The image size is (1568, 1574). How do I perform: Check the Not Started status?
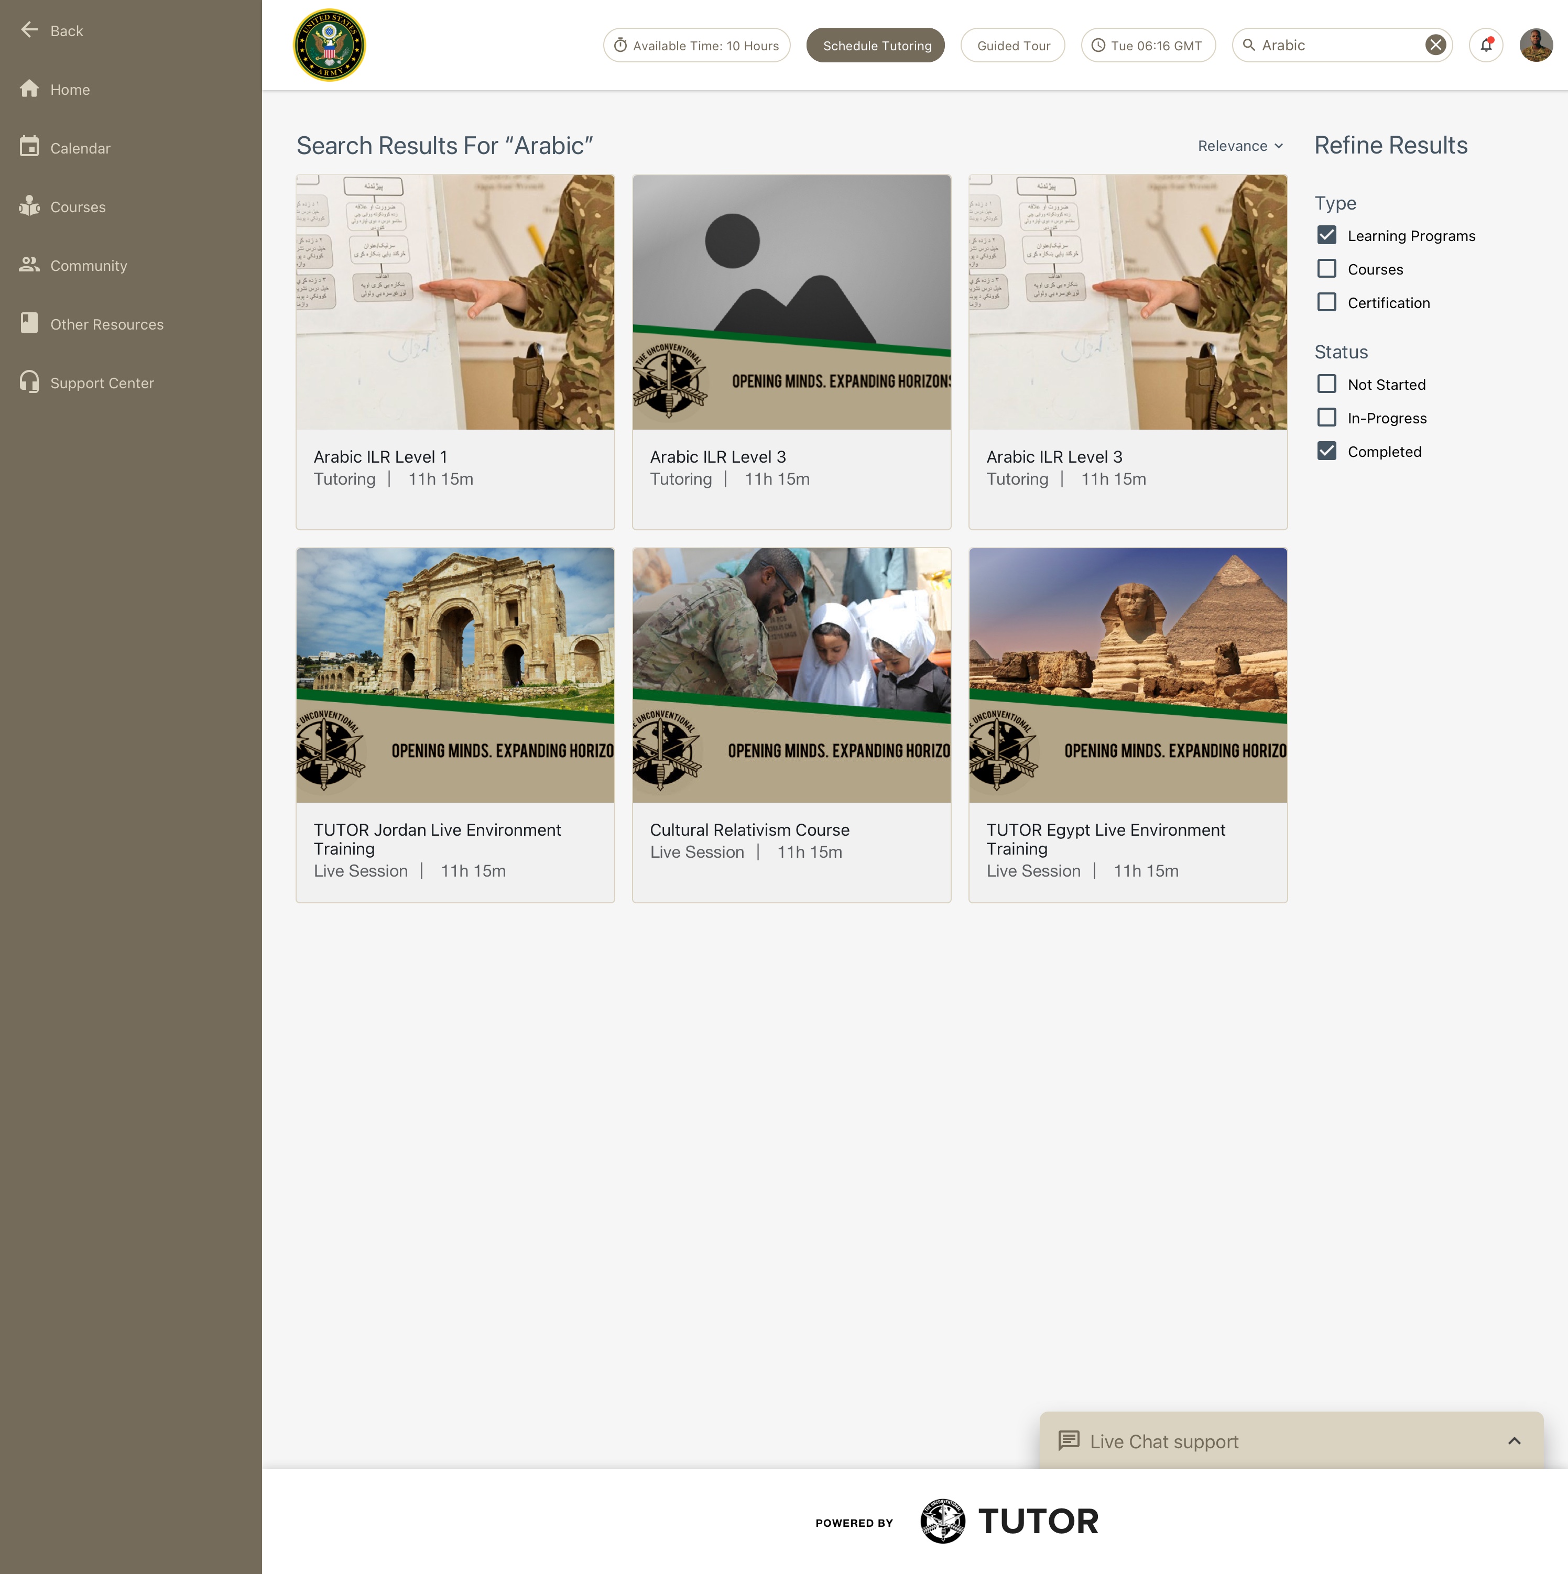tap(1327, 384)
